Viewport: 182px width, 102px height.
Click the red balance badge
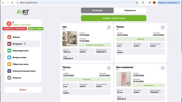coord(15,29)
